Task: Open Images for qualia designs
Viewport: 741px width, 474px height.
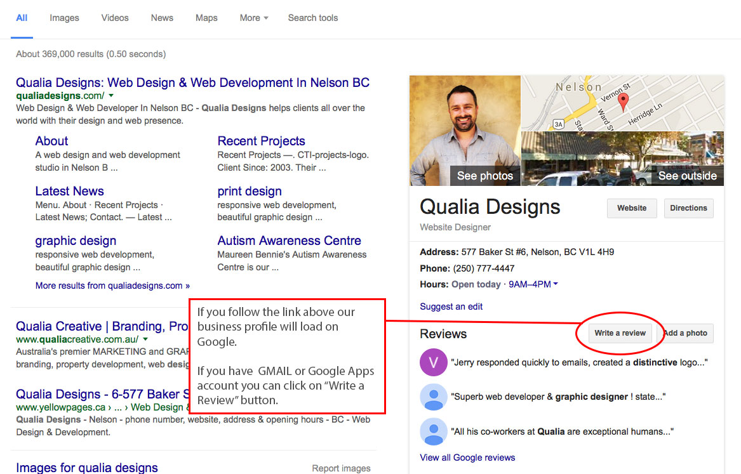Action: pos(87,468)
